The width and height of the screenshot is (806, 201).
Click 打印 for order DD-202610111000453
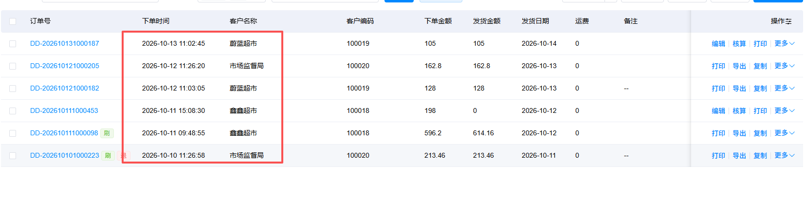pos(760,111)
